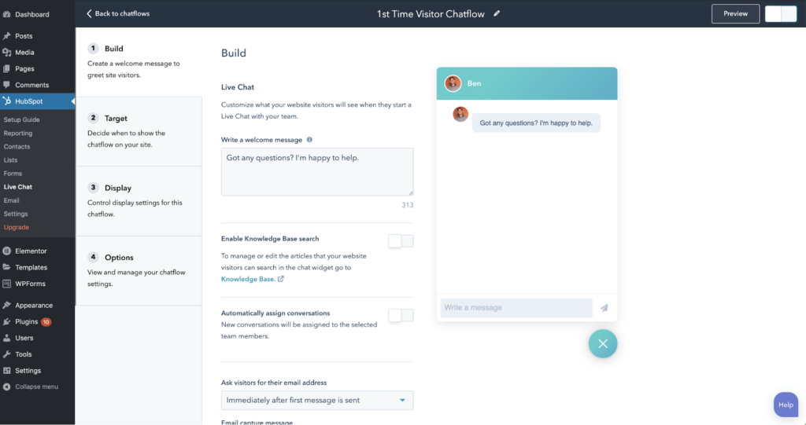The image size is (806, 425).
Task: Click the pencil icon to rename chatflow
Action: coord(497,13)
